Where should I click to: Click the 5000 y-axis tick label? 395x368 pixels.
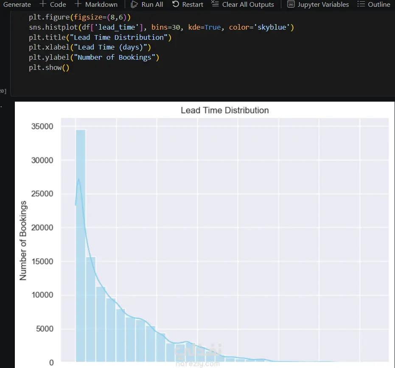tap(45, 329)
